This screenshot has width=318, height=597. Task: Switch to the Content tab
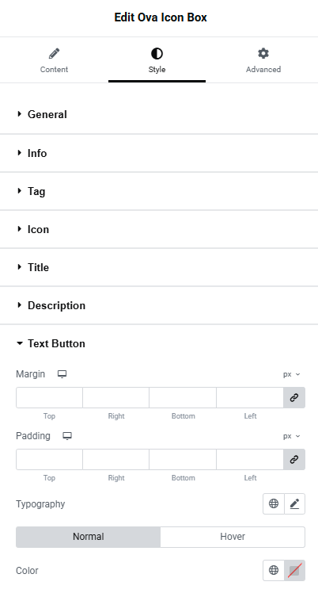tap(54, 60)
